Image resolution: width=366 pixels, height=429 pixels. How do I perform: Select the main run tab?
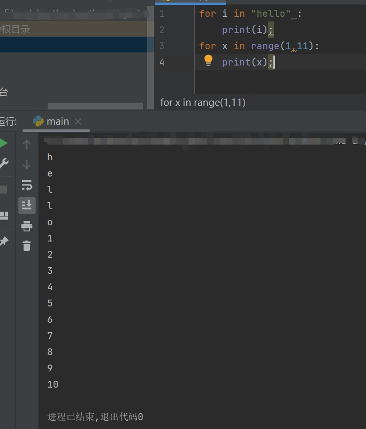[57, 122]
